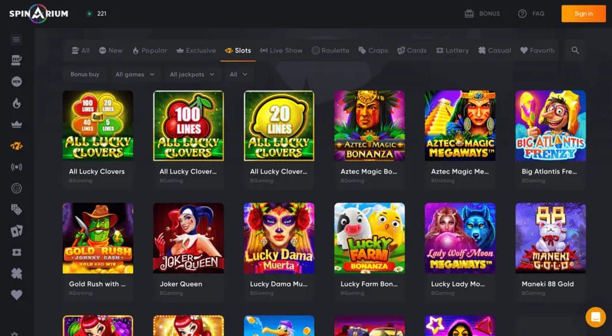The width and height of the screenshot is (612, 336).
Task: Select the Casual clover sidebar icon
Action: click(x=16, y=274)
